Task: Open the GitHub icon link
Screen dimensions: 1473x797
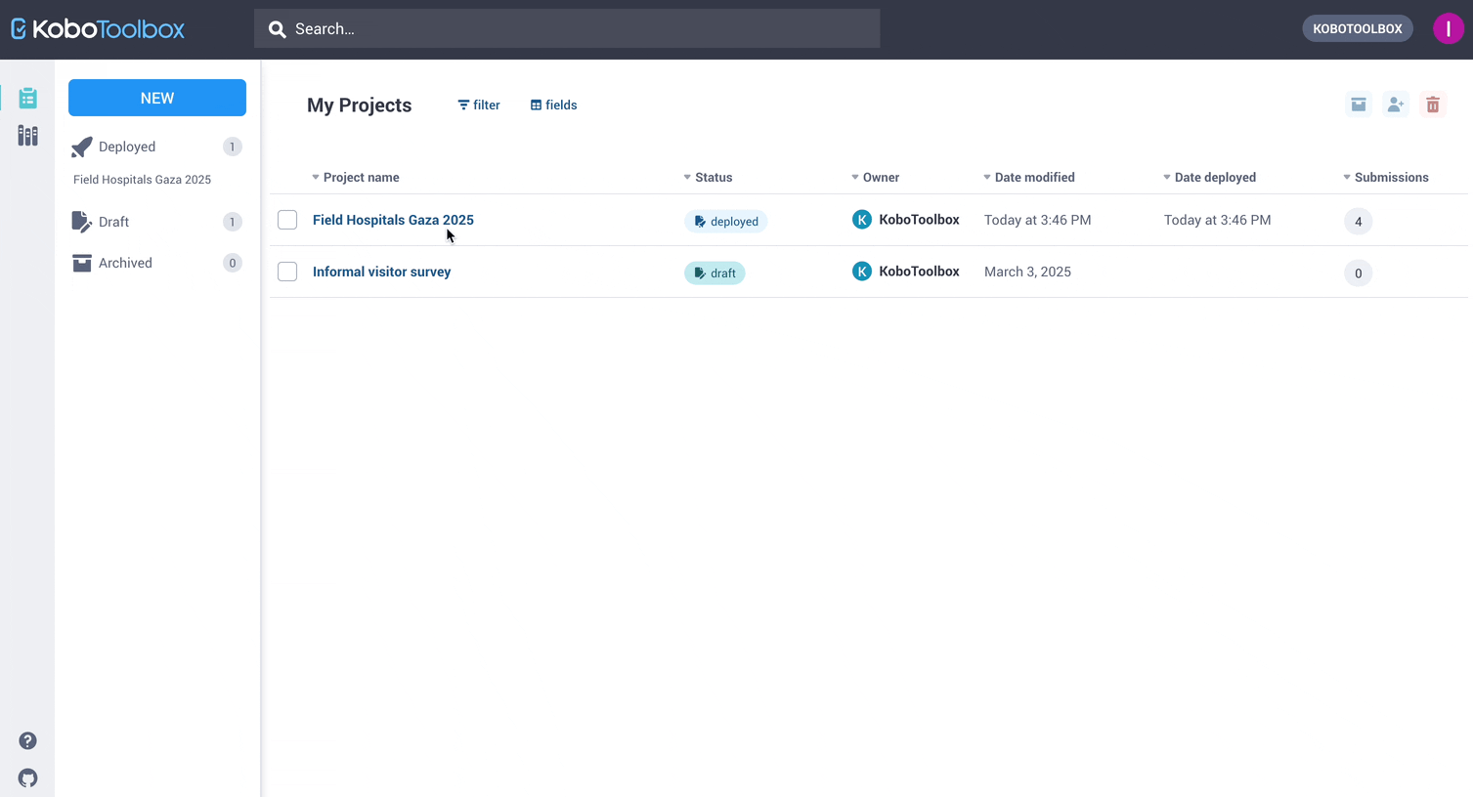Action: coord(27,778)
